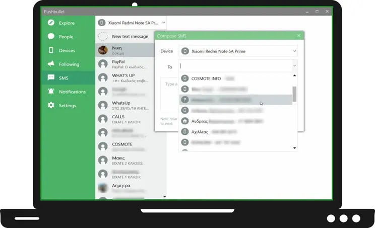Screen dimensions: 375x228
Task: Open the CALLS conversation
Action: point(125,119)
